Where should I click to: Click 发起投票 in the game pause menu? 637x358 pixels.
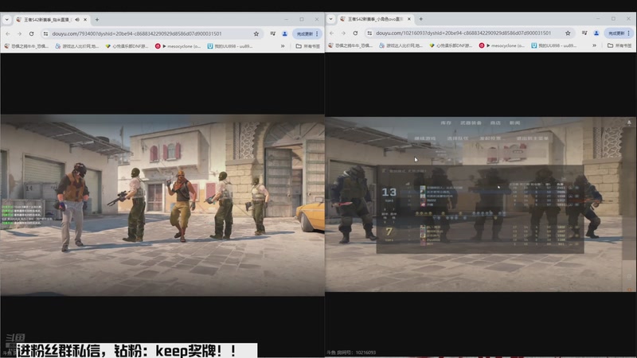click(x=490, y=138)
